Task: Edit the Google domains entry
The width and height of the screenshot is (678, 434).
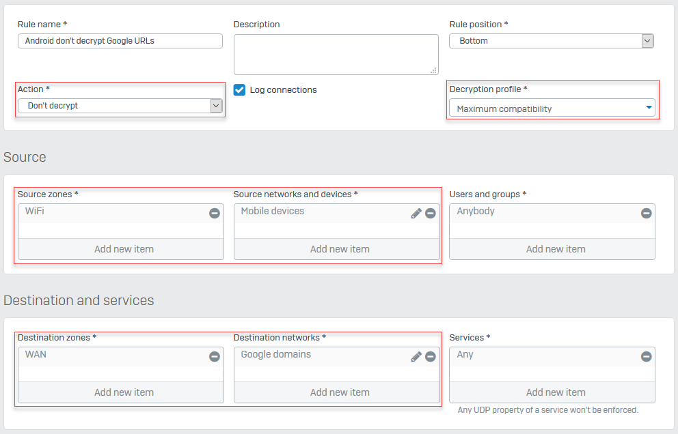Action: 416,356
